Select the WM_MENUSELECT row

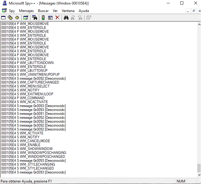tap(25, 86)
